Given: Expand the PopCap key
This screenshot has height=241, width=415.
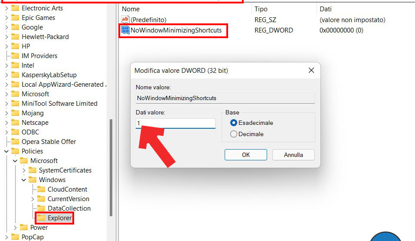Looking at the screenshot, I should [x=7, y=237].
